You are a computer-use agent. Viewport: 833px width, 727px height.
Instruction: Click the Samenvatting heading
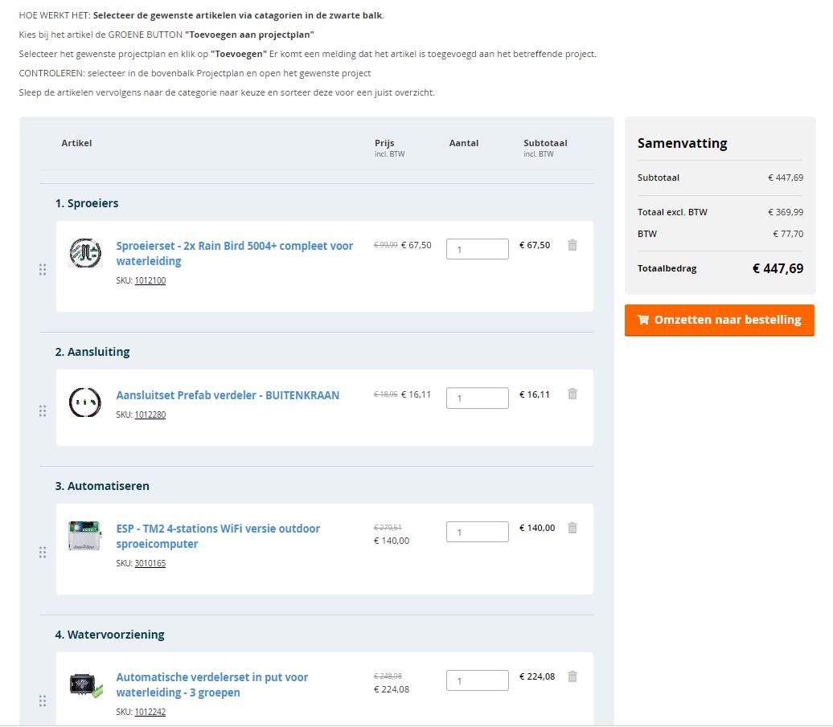pos(682,143)
